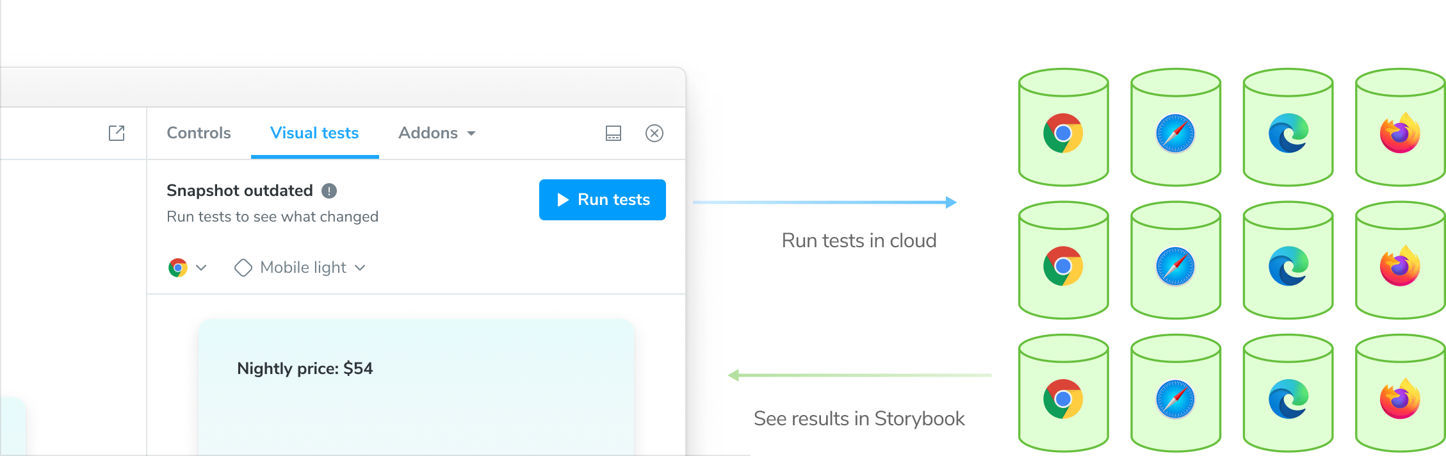Click the Safari icon in the middle-row cylinder

(x=1175, y=266)
